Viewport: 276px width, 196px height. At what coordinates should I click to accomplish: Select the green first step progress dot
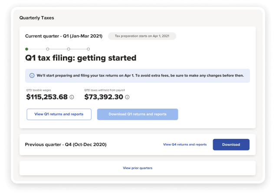[x=27, y=49]
